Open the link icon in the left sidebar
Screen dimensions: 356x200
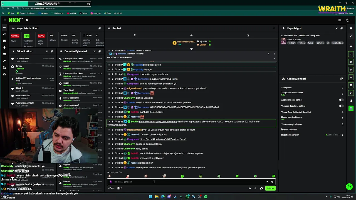[4, 34]
